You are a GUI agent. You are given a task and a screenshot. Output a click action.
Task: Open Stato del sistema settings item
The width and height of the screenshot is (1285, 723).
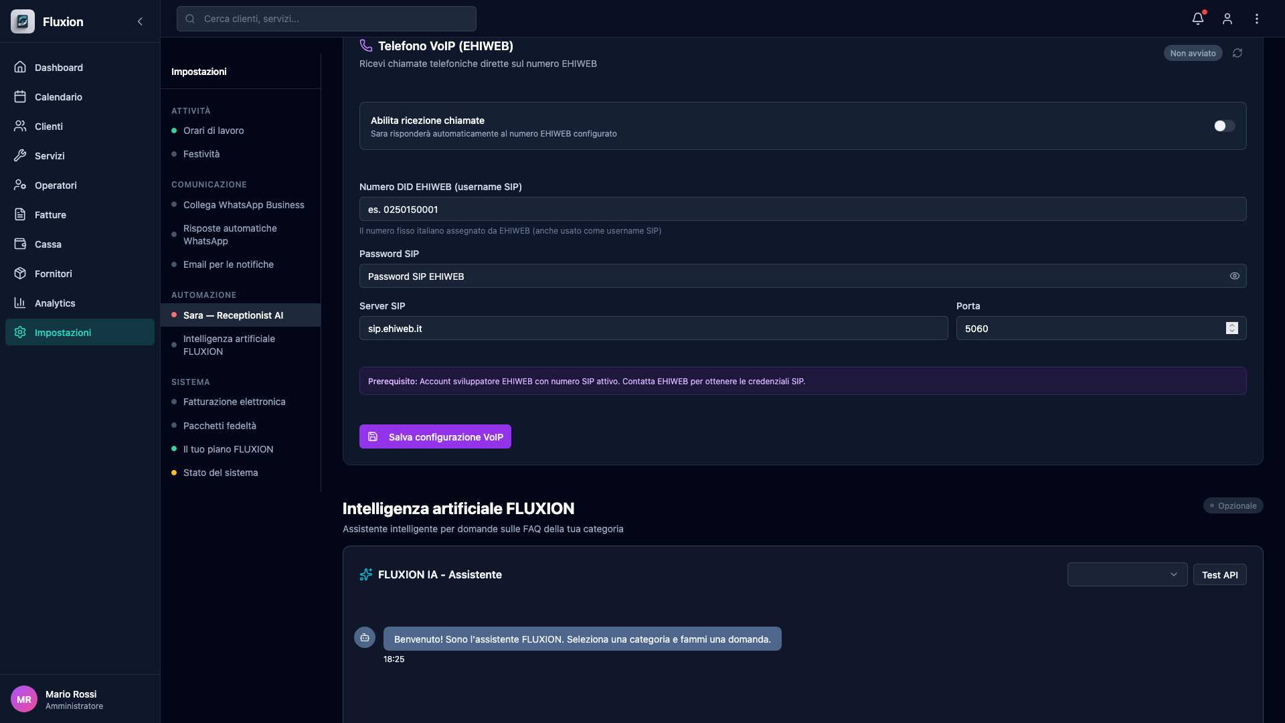pos(220,473)
